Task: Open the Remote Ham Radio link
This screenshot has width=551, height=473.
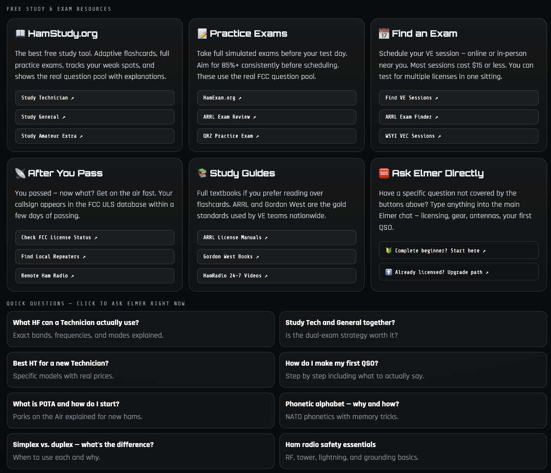Action: pos(95,276)
